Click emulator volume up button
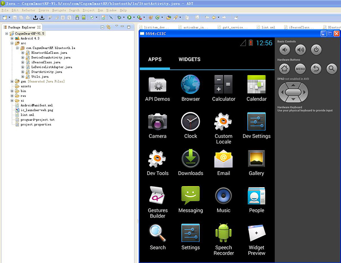Image resolution: width=341 pixels, height=263 pixels. point(300,50)
